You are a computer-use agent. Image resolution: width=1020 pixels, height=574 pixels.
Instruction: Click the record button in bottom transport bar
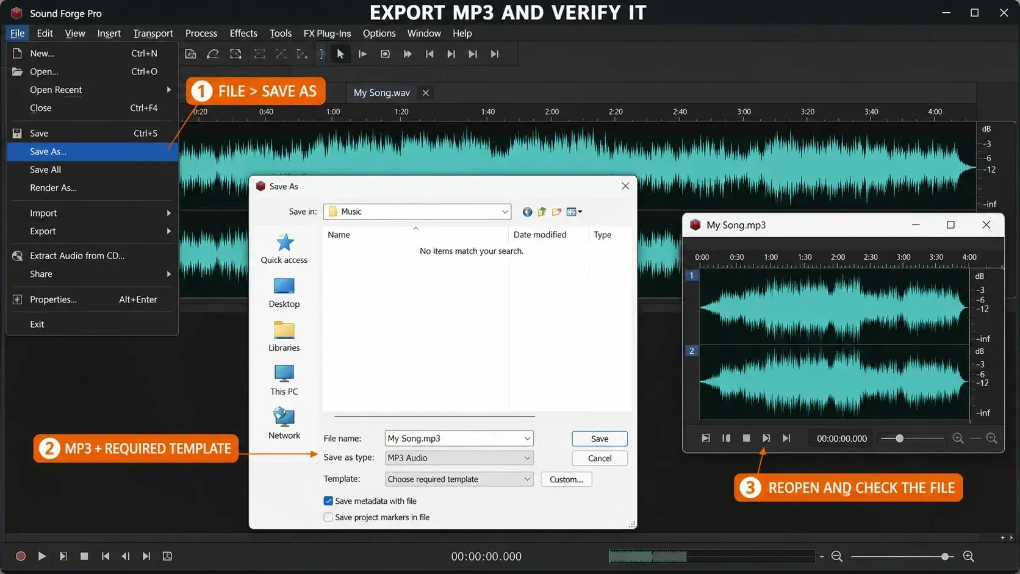pos(21,556)
